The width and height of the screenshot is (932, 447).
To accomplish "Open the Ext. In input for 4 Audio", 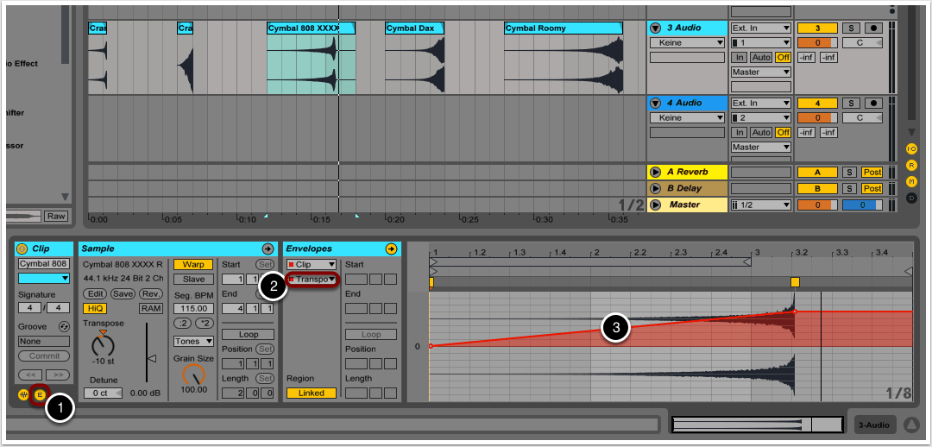I will pyautogui.click(x=760, y=103).
